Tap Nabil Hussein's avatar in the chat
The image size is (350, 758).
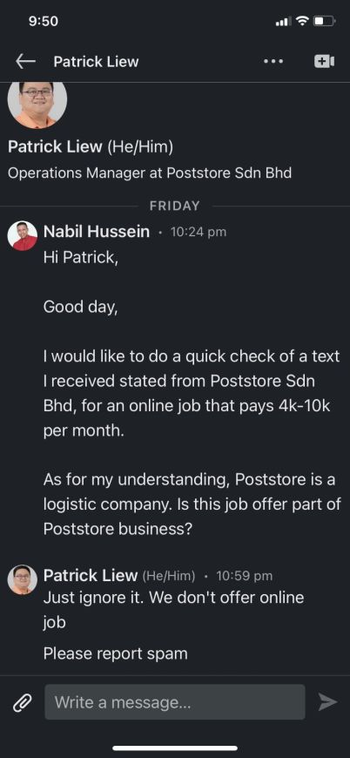pos(23,236)
